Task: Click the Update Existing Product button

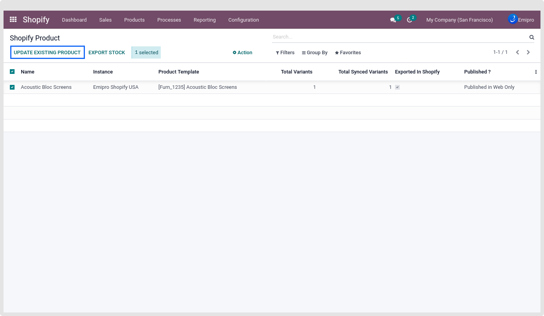Action: (47, 52)
